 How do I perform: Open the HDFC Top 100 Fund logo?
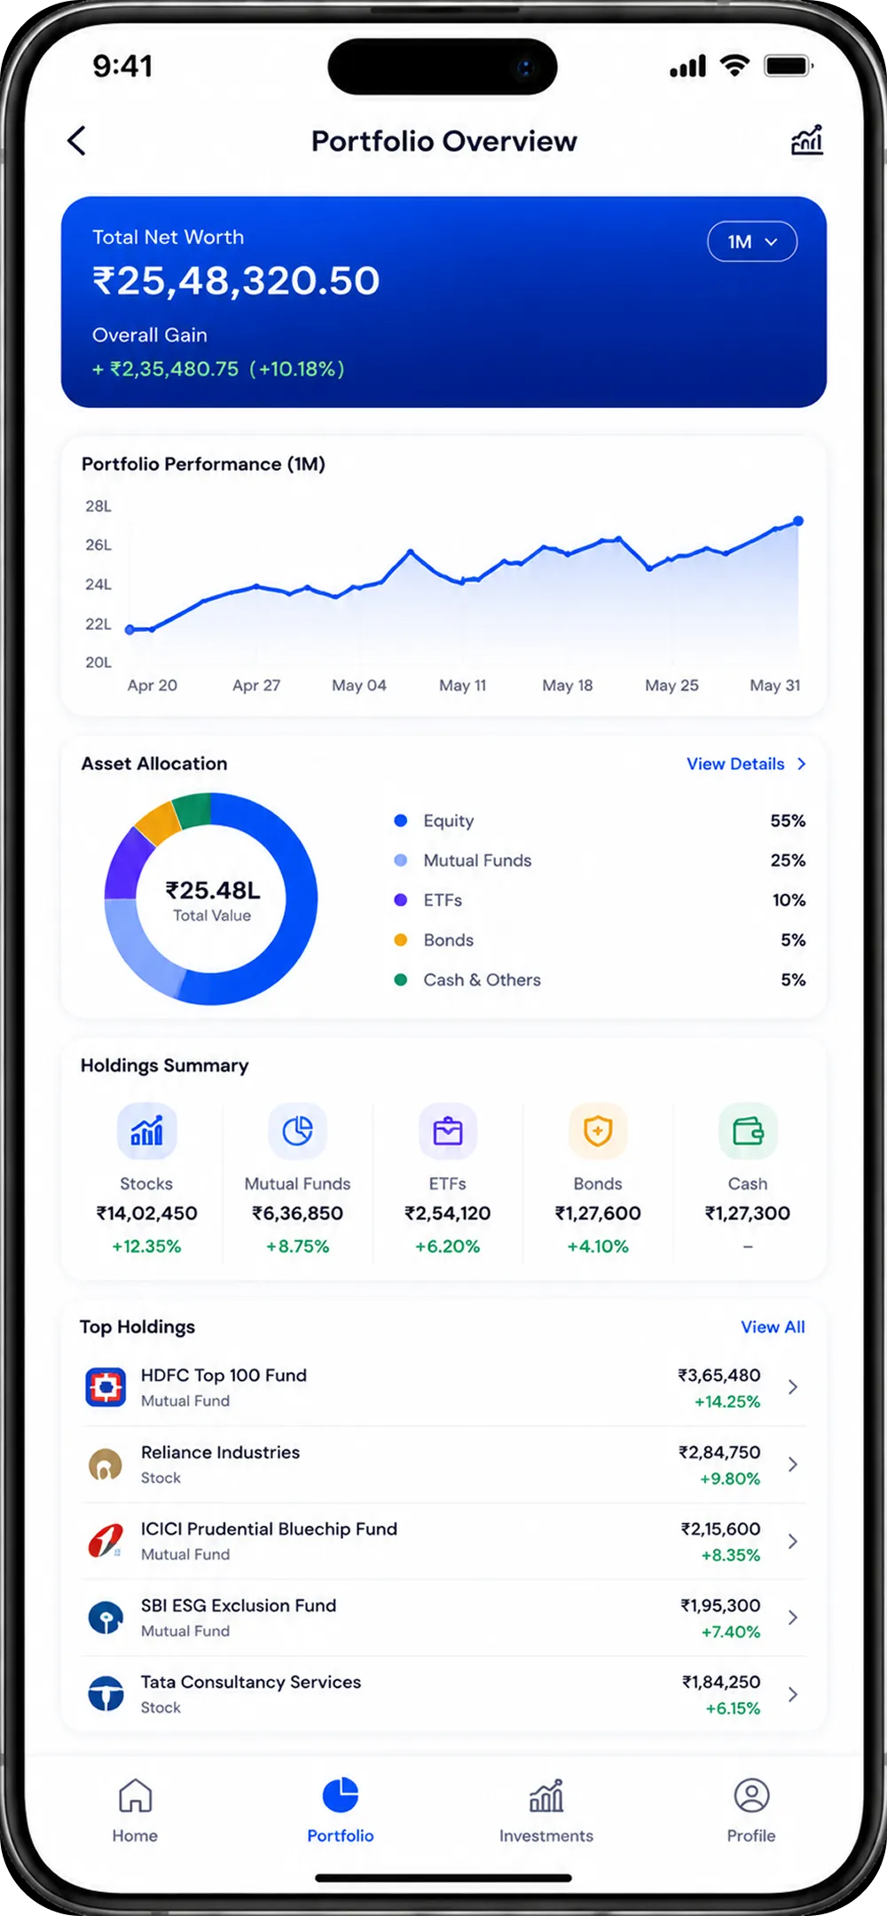click(x=106, y=1387)
